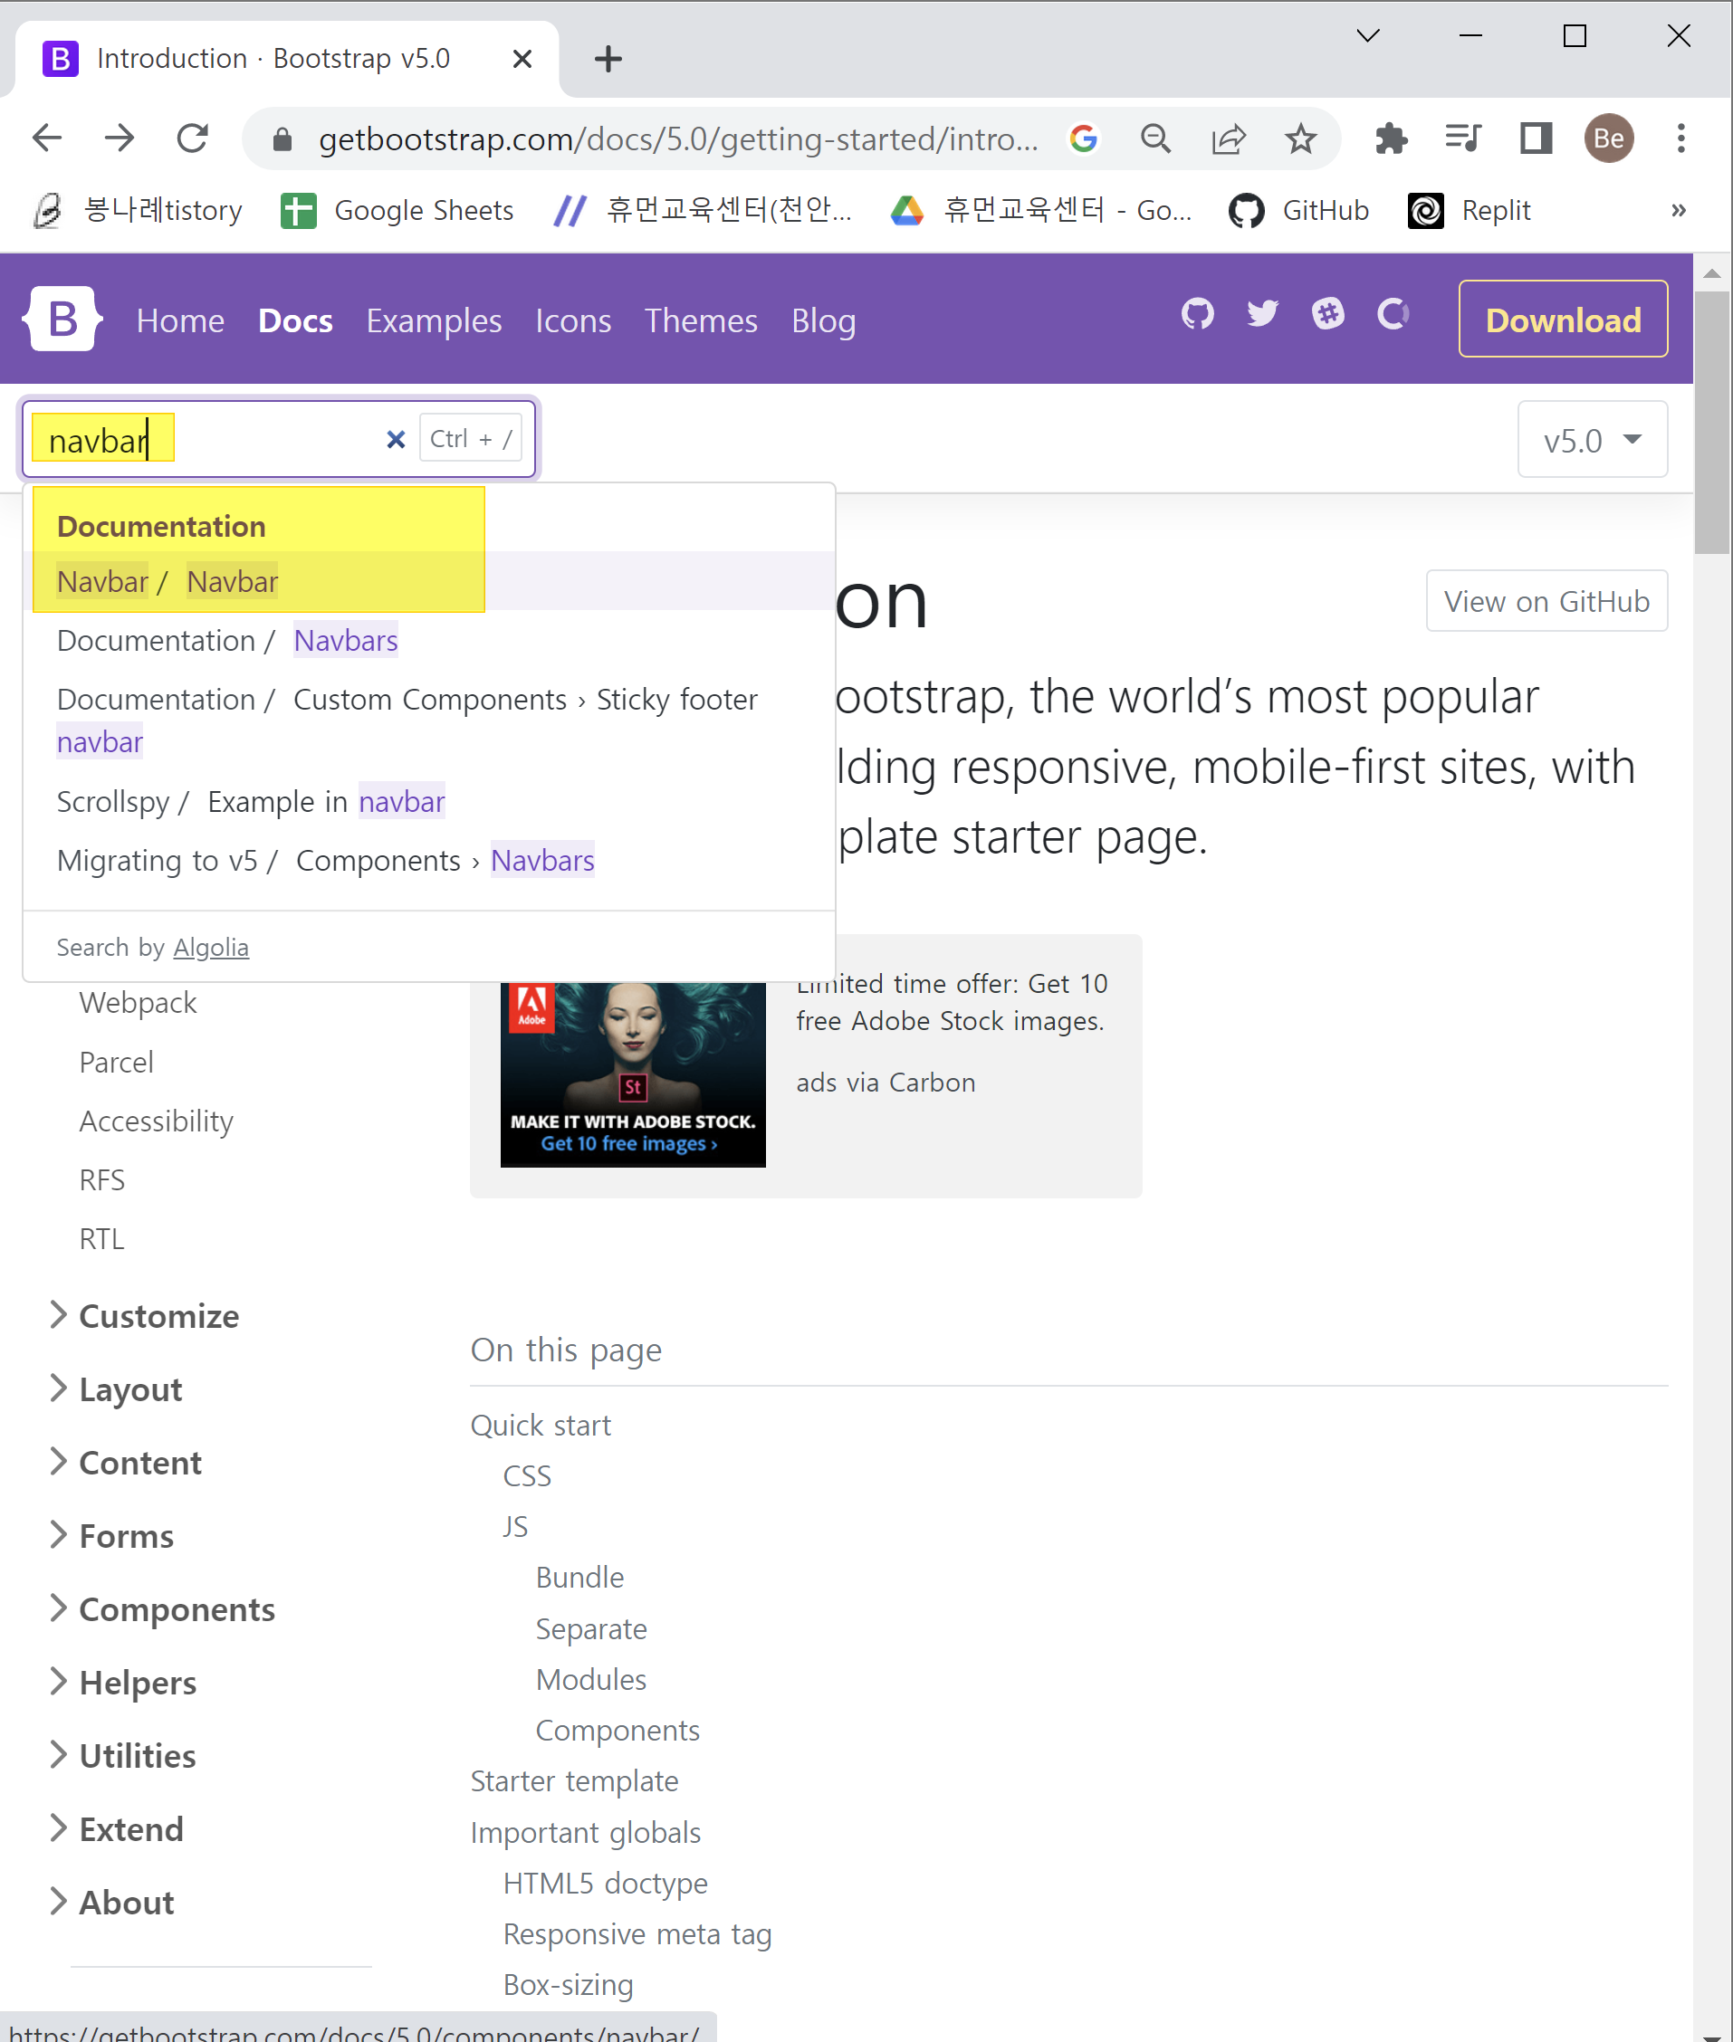The height and width of the screenshot is (2042, 1733).
Task: Open Icons in Bootstrap navbar
Action: point(574,320)
